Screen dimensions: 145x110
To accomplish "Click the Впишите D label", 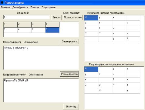I will pos(23,13).
